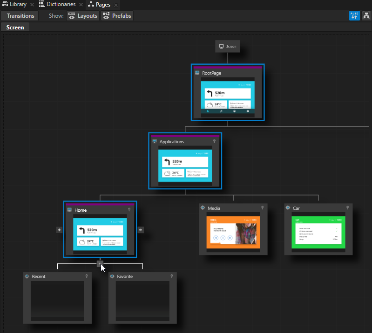The width and height of the screenshot is (372, 333).
Task: Click the page host icon beside RootPage
Action: point(197,73)
